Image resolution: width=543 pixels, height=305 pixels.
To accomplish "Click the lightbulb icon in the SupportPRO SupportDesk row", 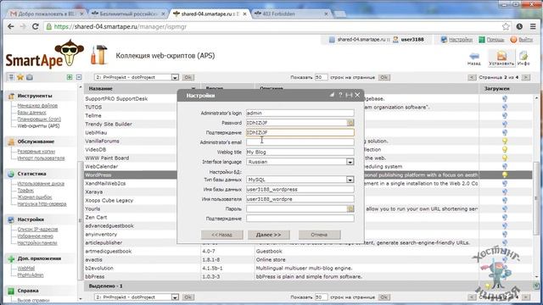I will tap(505, 98).
